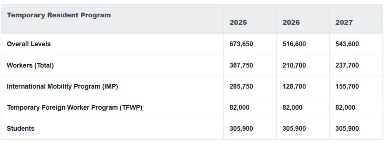Select the 237,700 Workers cell
The image size is (385, 145).
[x=347, y=65]
